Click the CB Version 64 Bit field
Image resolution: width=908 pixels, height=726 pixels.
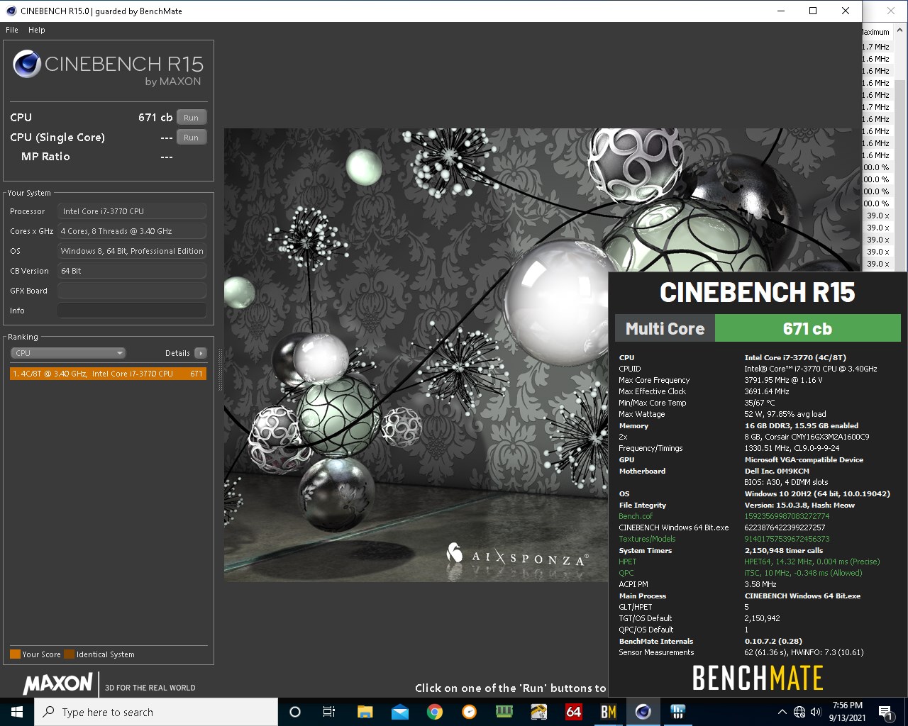pos(132,271)
